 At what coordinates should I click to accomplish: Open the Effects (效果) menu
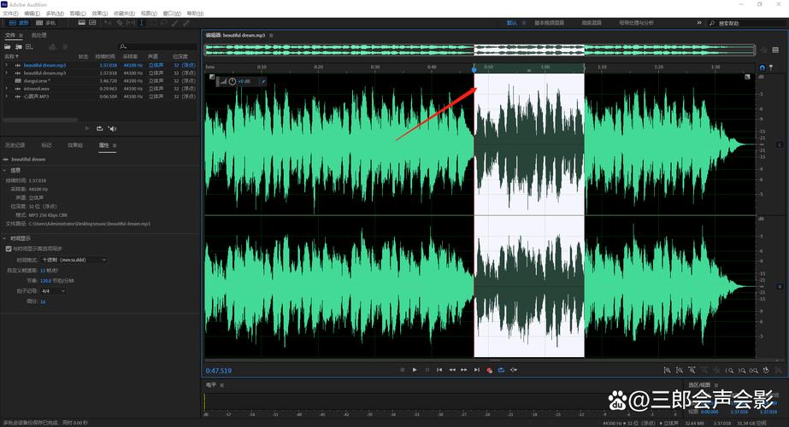(100, 14)
